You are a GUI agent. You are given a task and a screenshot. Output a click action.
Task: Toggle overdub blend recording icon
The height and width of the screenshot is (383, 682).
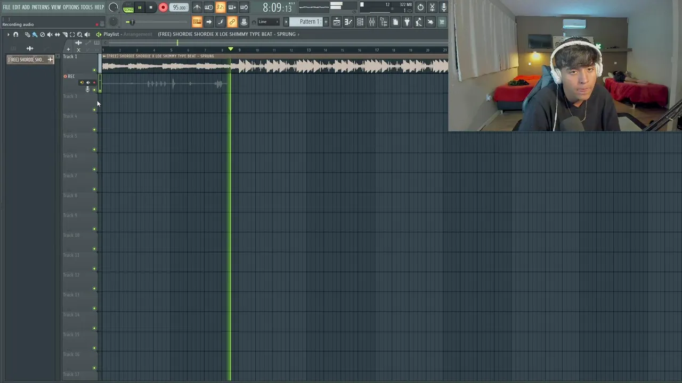pos(232,7)
